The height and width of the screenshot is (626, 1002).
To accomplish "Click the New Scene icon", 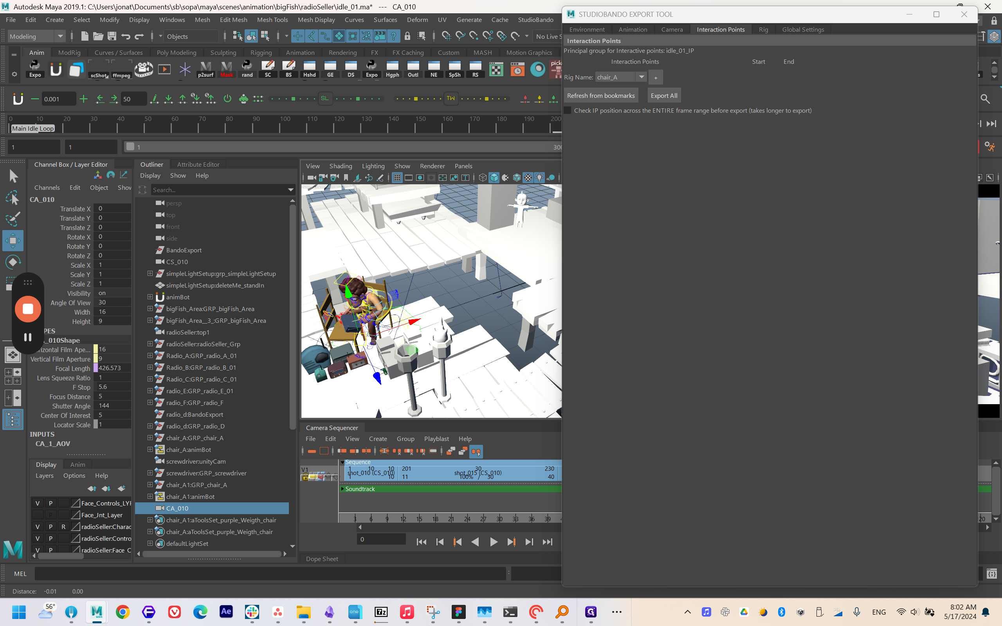I will 85,36.
